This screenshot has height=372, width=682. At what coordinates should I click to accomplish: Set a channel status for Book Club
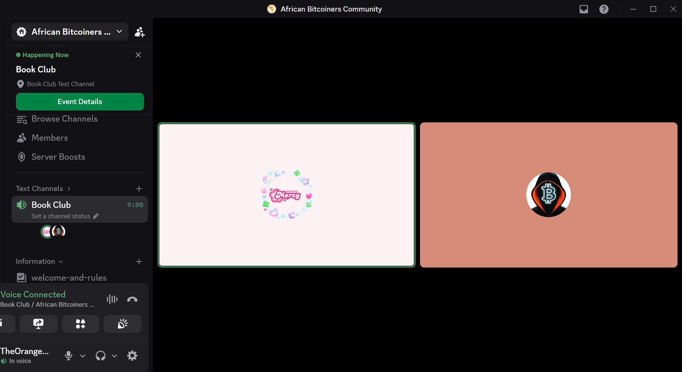pyautogui.click(x=65, y=216)
